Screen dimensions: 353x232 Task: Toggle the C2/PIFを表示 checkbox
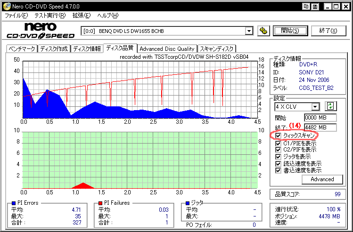(278, 150)
